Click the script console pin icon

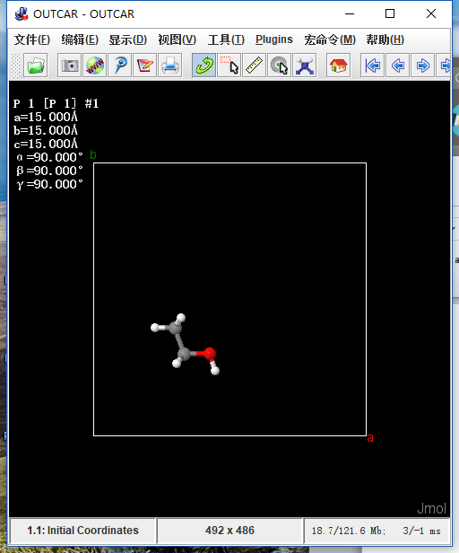(120, 66)
